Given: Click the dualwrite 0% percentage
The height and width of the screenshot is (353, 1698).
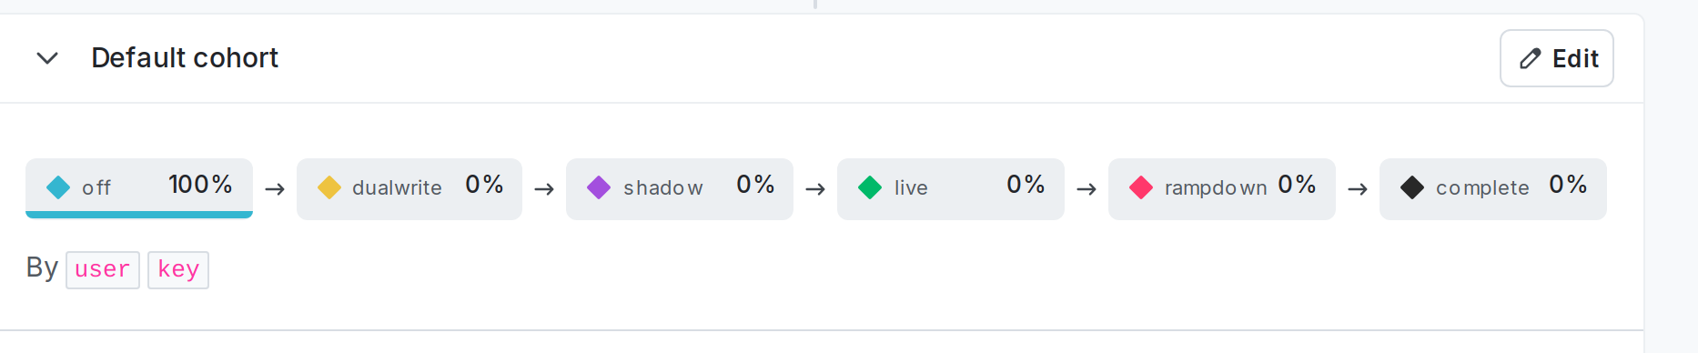Looking at the screenshot, I should click(484, 185).
